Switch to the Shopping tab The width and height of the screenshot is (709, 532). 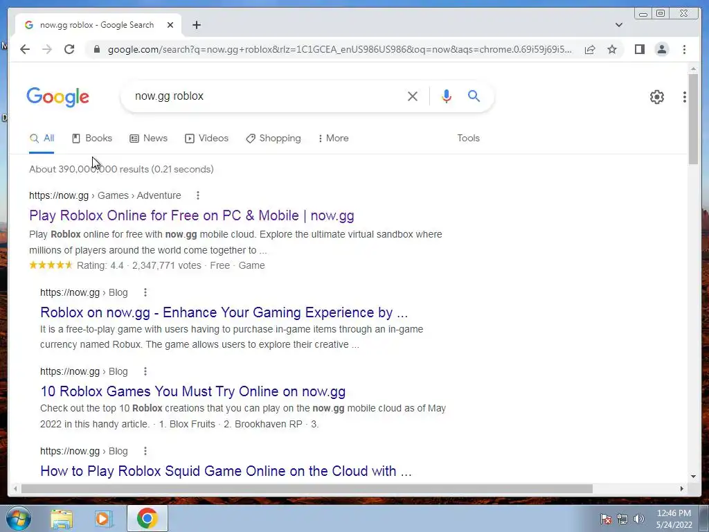click(273, 139)
